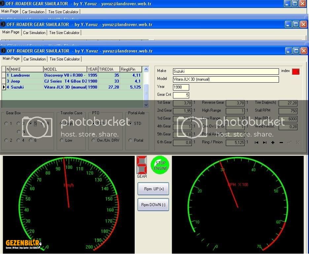
Task: Click the 1st Gear ratio field
Action: pyautogui.click(x=182, y=103)
